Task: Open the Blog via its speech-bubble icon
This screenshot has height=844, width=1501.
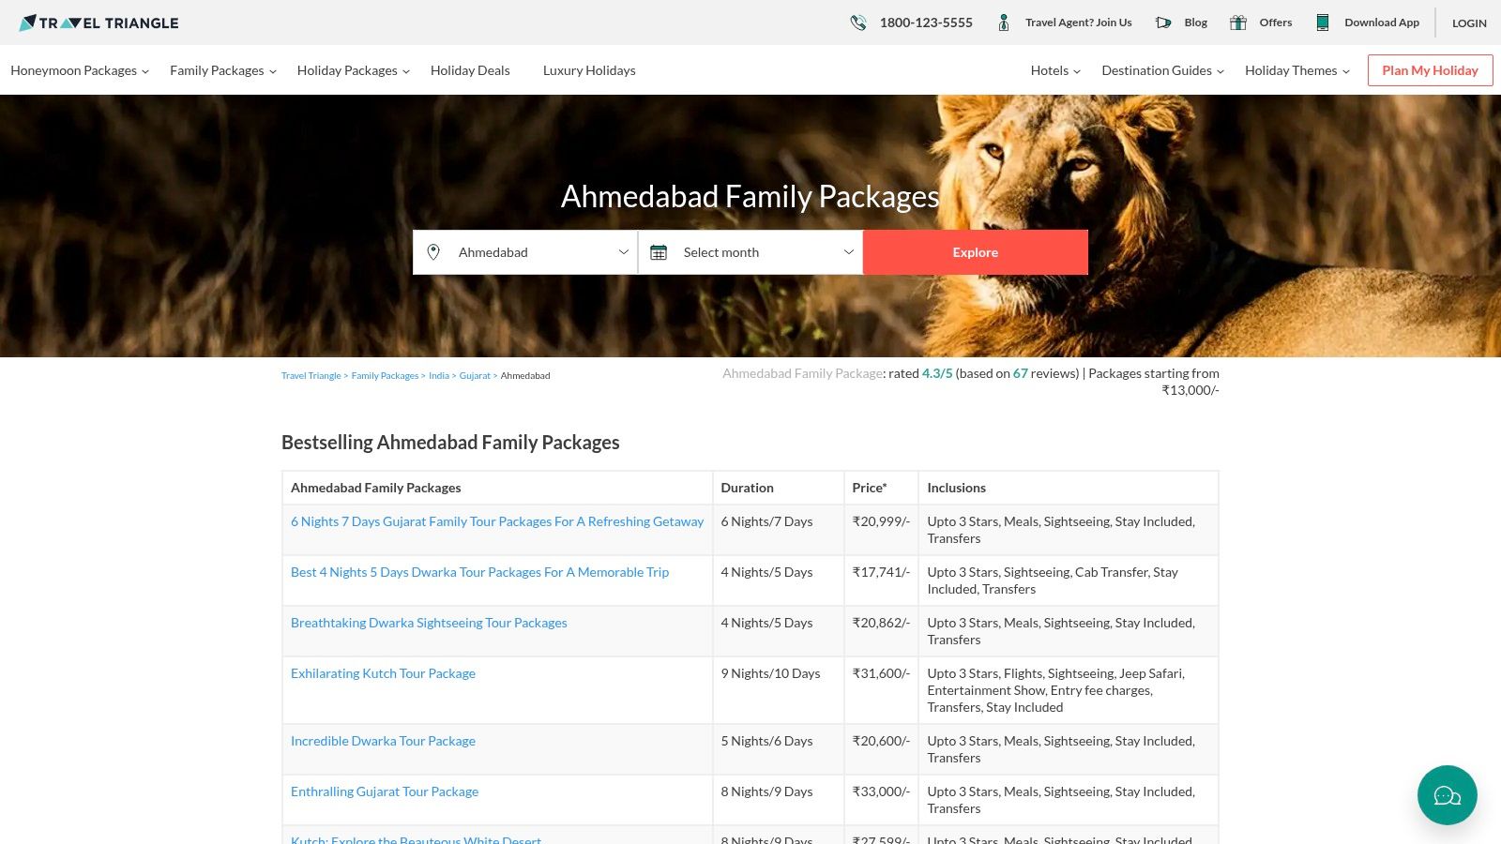Action: click(x=1163, y=22)
